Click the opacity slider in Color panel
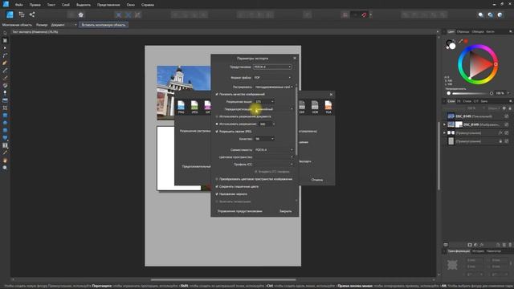514x289 pixels. click(470, 93)
